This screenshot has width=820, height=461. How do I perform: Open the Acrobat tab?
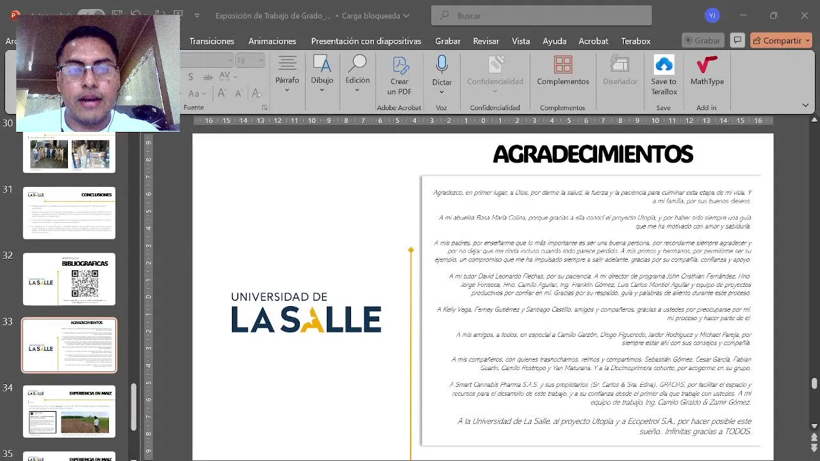coord(593,41)
